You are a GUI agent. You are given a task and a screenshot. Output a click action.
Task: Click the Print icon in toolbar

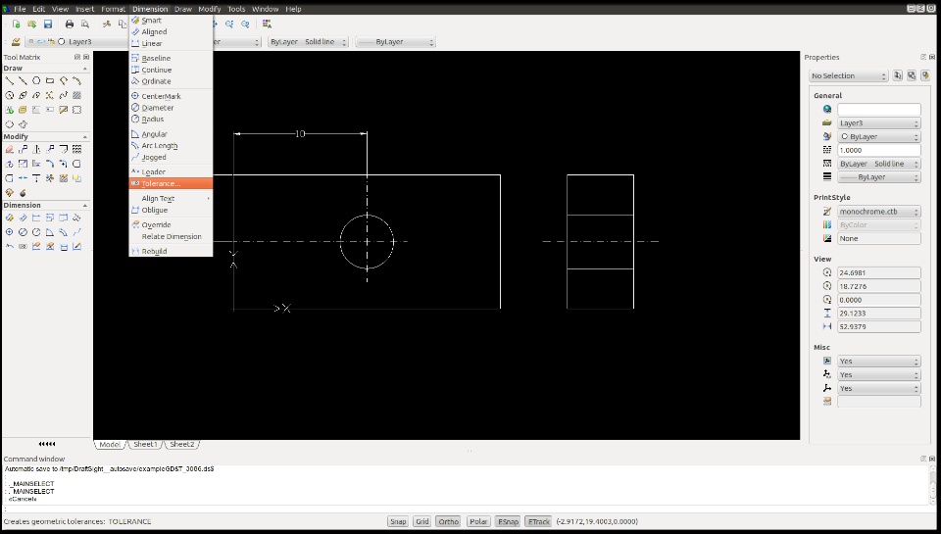(70, 24)
